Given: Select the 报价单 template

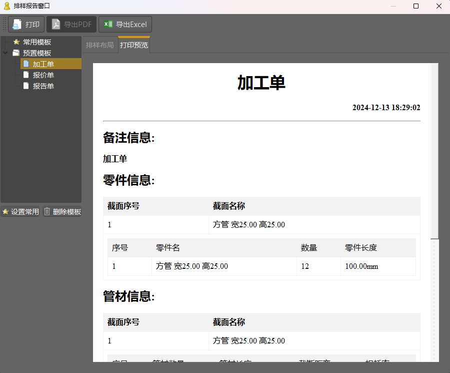Looking at the screenshot, I should tap(43, 75).
